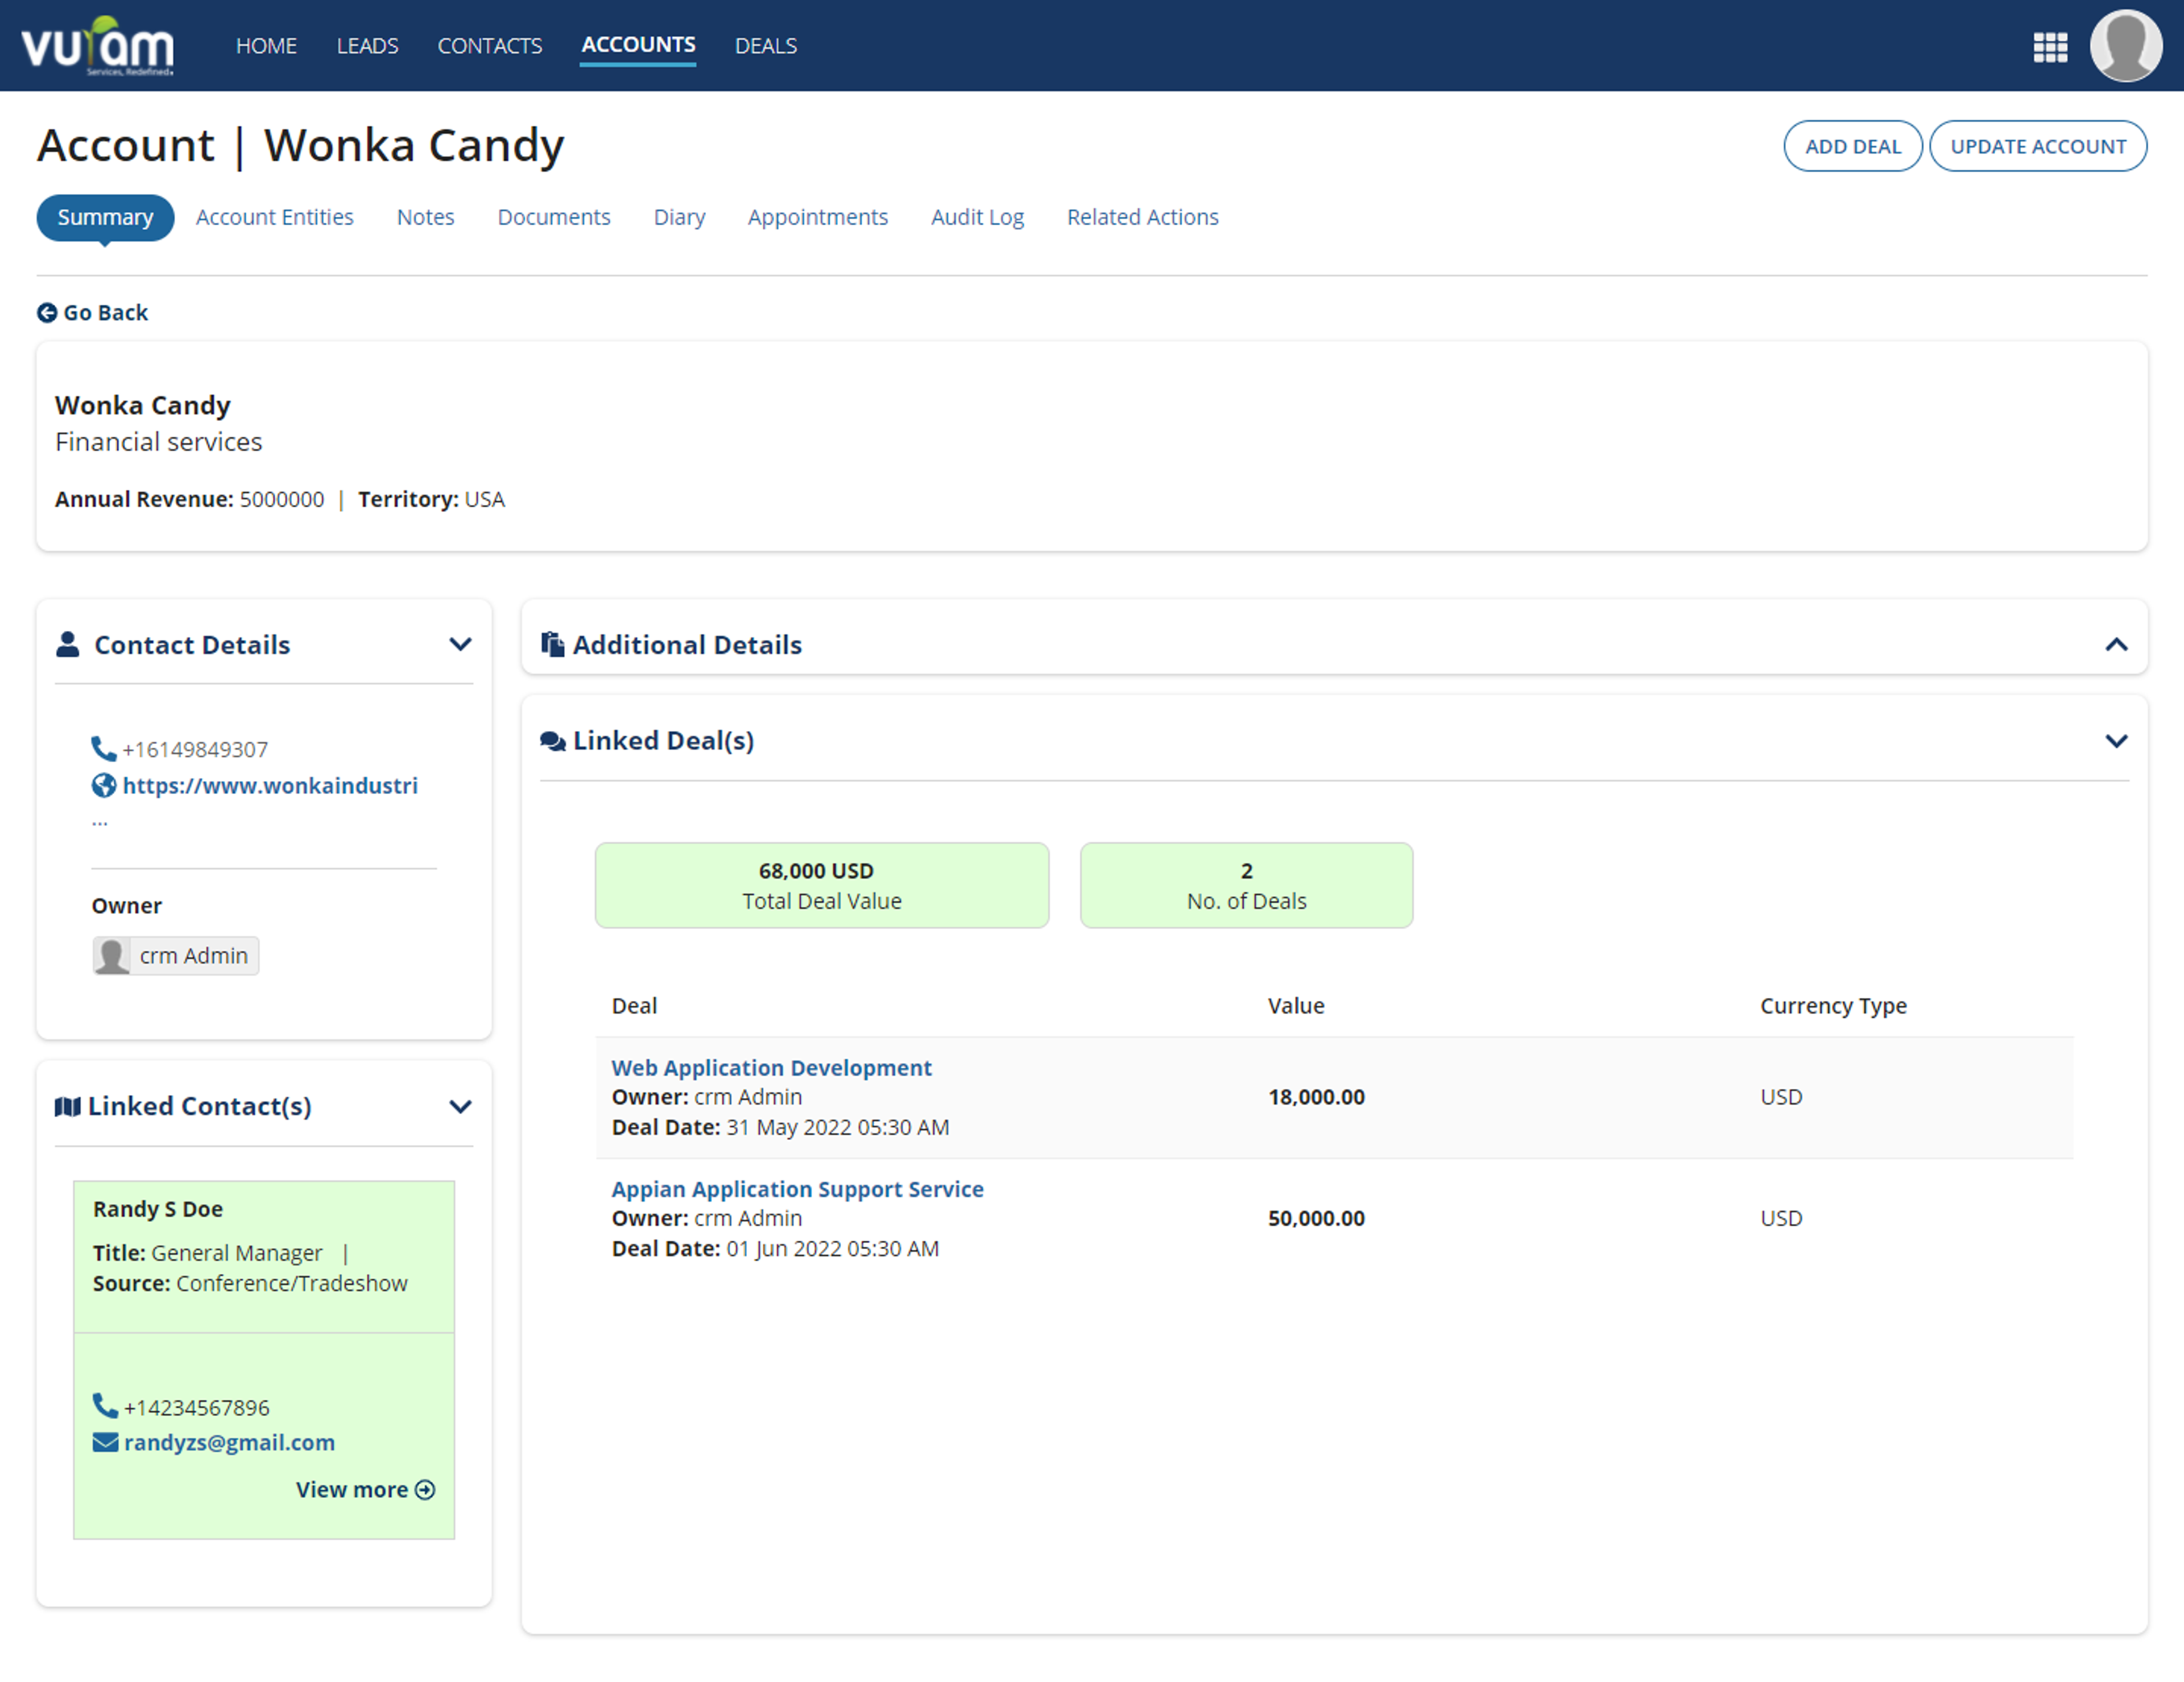
Task: Open the Appian Application Support Service deal
Action: click(797, 1189)
